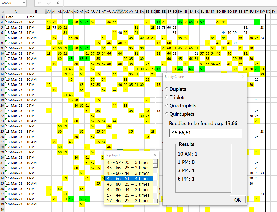Select the Duplets radio button

(167, 89)
